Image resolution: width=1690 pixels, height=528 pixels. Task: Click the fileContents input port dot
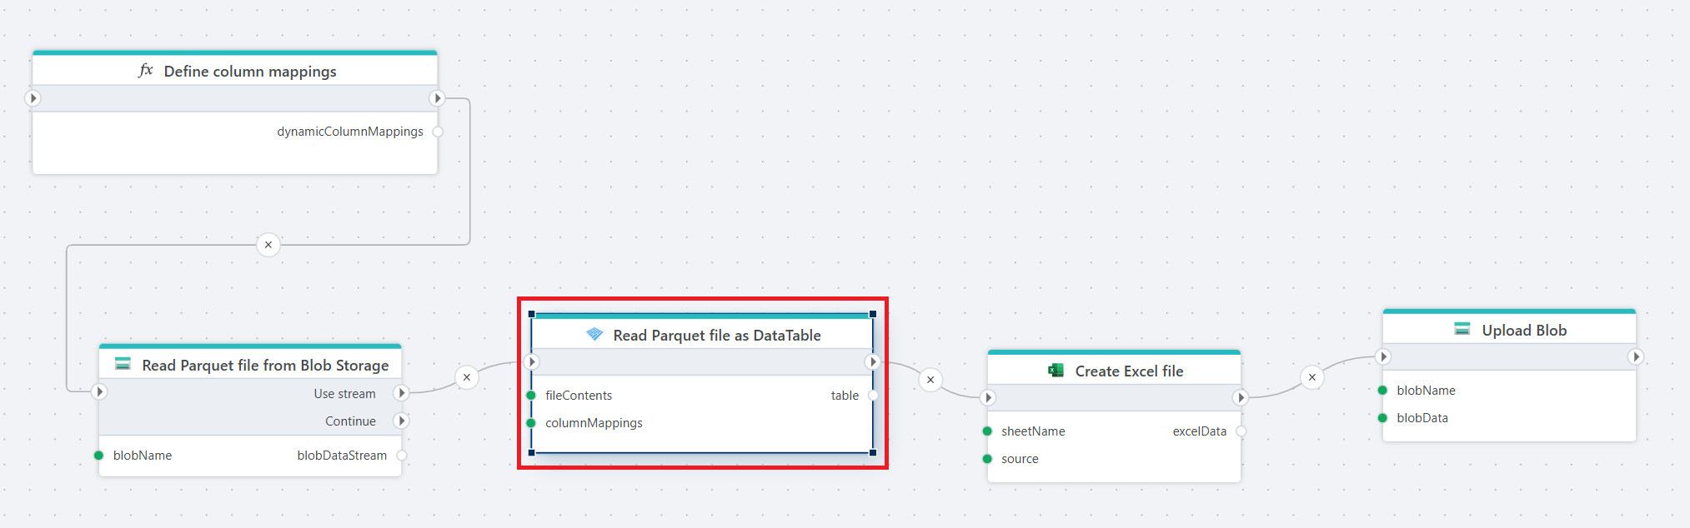coord(531,396)
